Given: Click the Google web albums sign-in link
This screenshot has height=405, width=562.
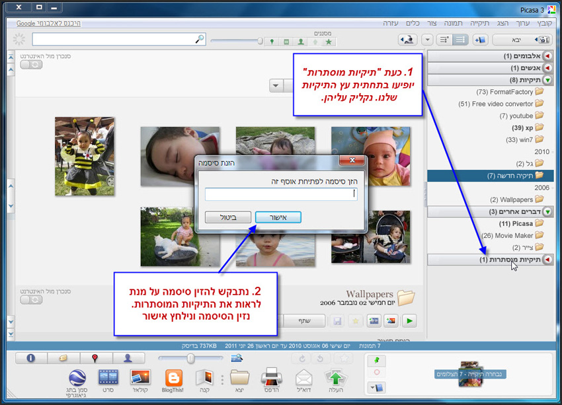Looking at the screenshot, I should coord(48,23).
